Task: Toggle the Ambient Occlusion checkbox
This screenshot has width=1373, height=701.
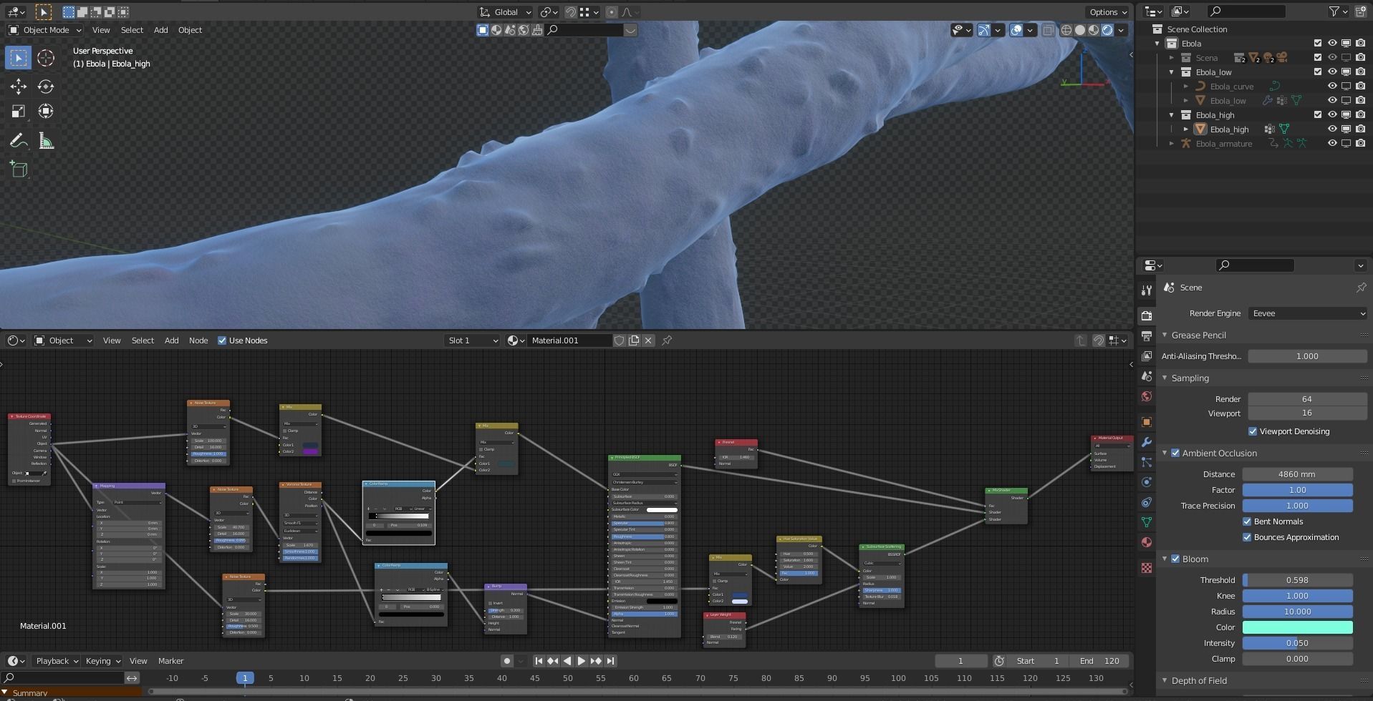Action: 1175,453
